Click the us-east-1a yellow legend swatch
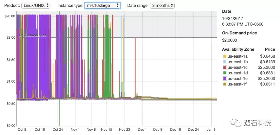 (225, 56)
